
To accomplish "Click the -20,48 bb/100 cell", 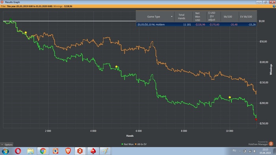I will tap(234, 24).
